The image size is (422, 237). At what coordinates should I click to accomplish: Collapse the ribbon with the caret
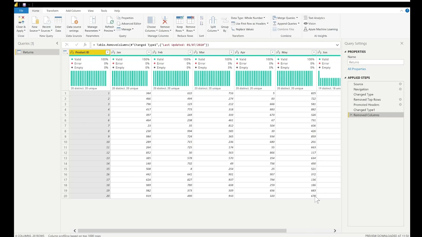tap(402, 11)
